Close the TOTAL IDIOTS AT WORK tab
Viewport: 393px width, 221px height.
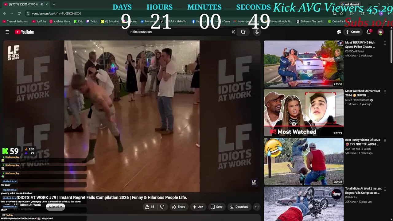tap(47, 4)
